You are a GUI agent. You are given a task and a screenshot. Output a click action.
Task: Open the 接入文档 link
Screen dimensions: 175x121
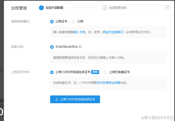79,32
